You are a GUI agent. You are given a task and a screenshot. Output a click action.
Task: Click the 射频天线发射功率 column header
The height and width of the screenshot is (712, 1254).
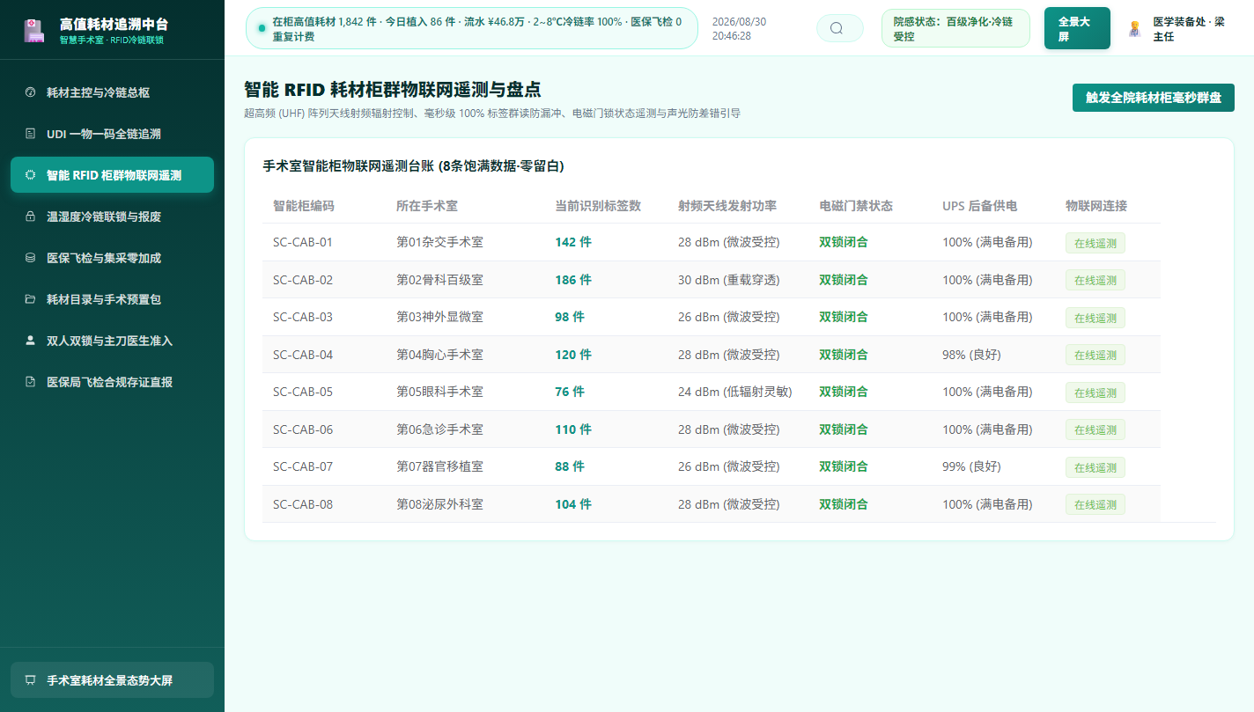727,206
